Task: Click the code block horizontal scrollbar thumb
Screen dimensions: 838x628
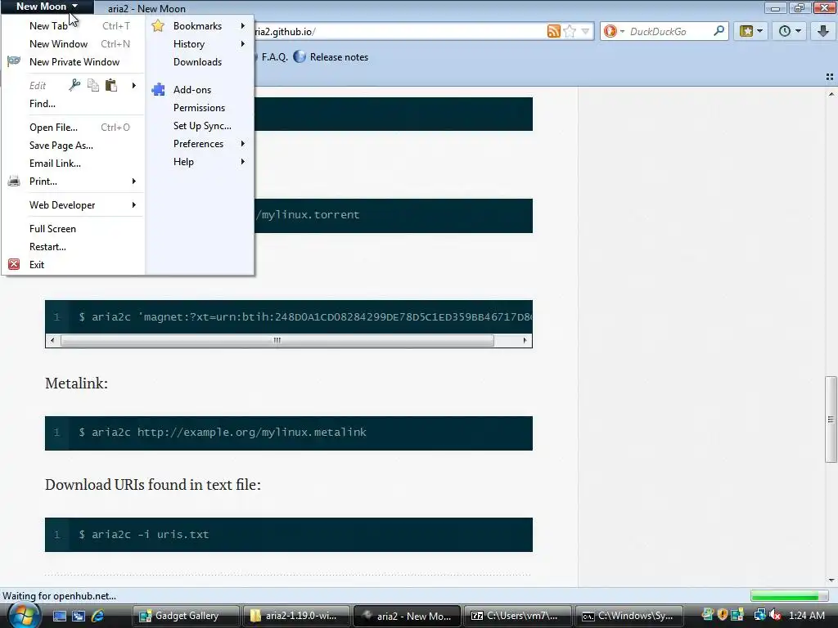Action: [277, 340]
